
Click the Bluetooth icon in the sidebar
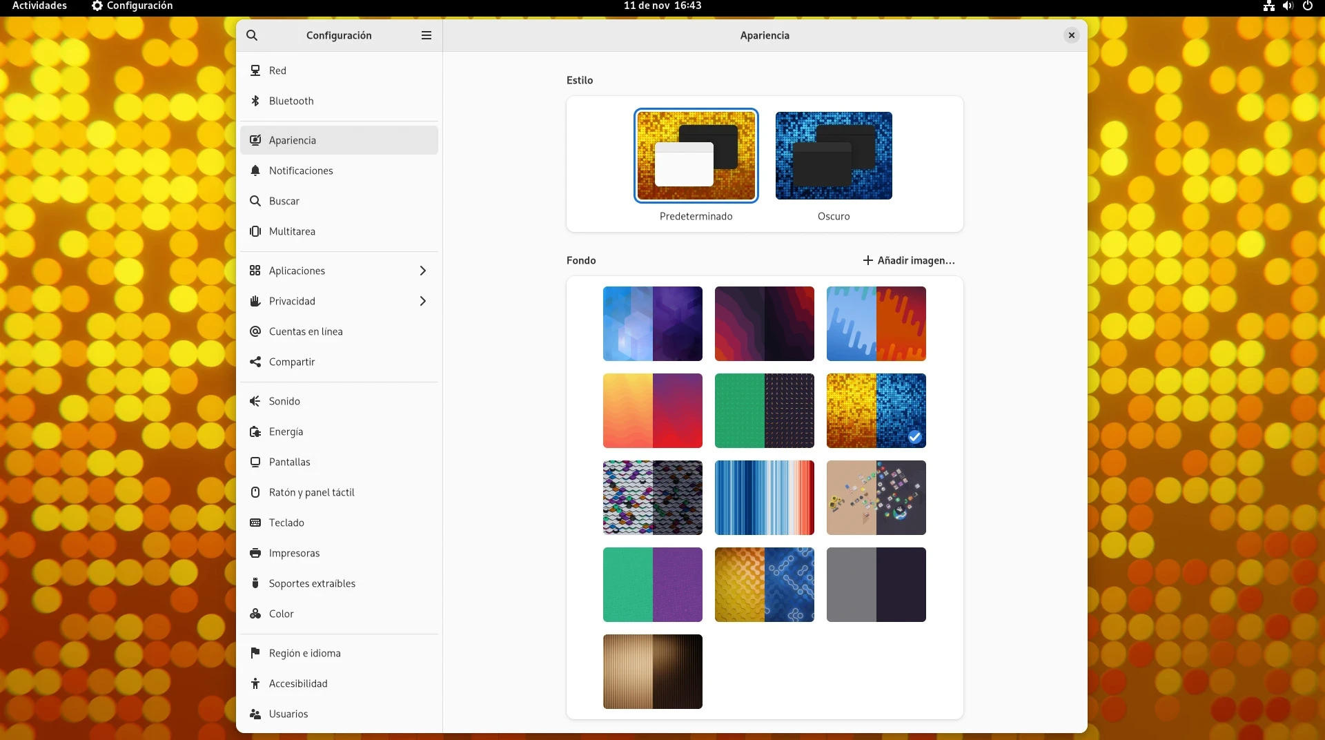point(255,101)
